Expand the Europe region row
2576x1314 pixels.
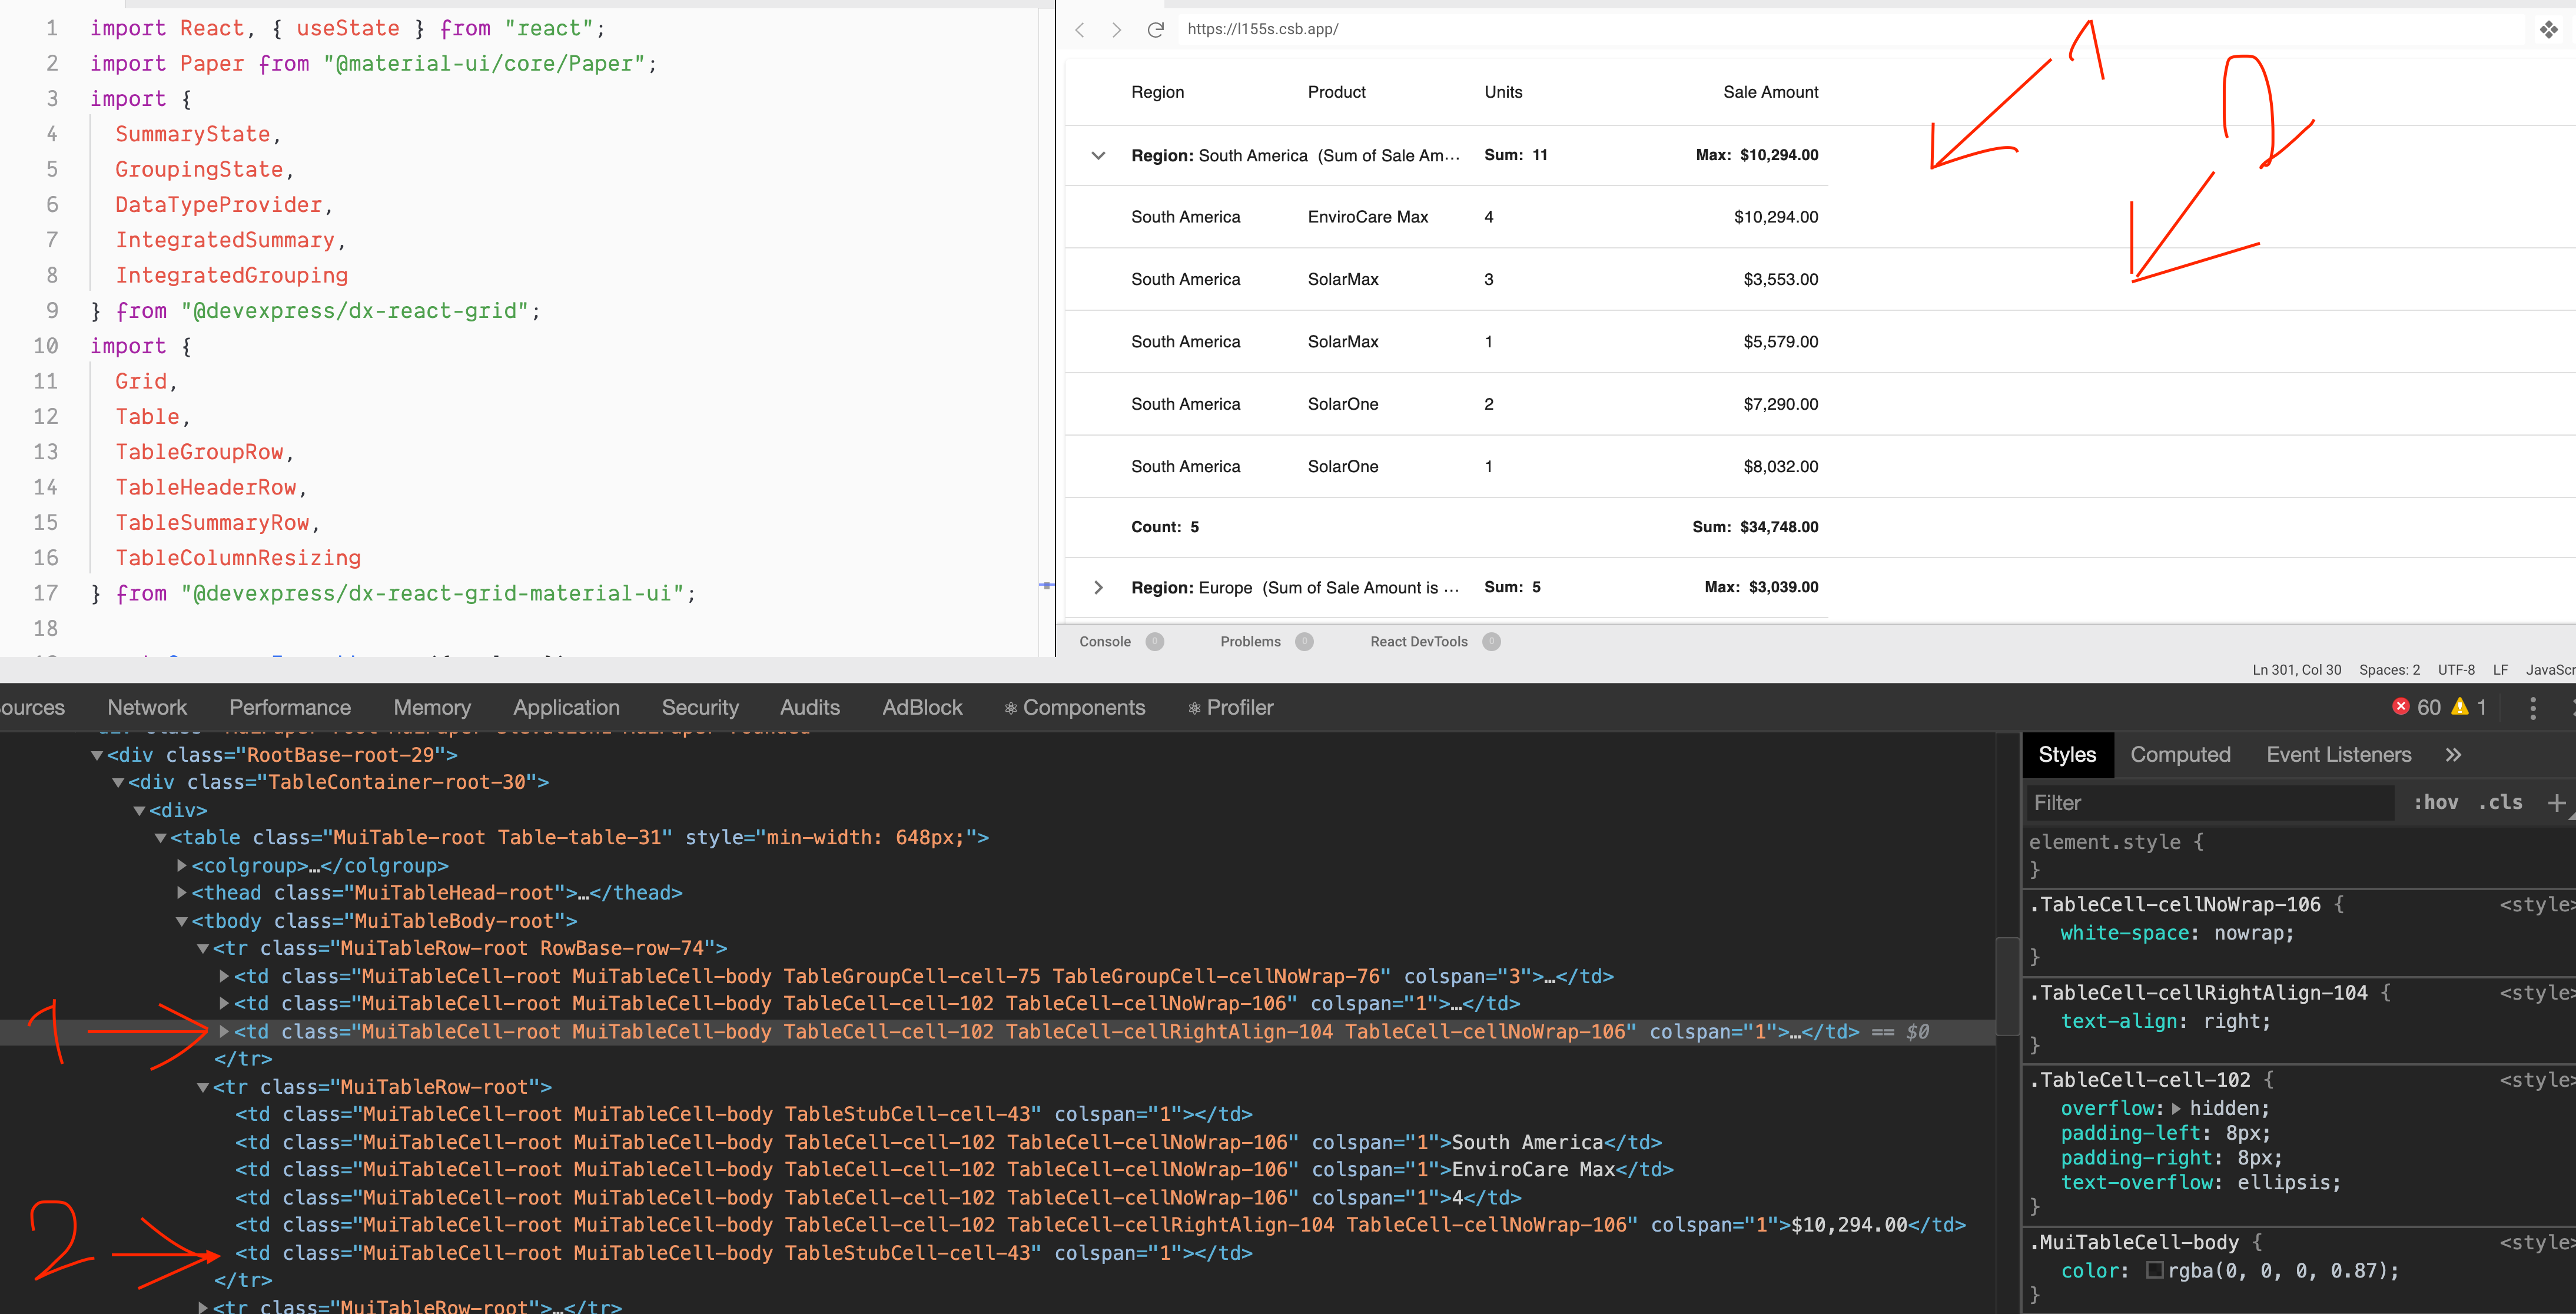tap(1098, 587)
